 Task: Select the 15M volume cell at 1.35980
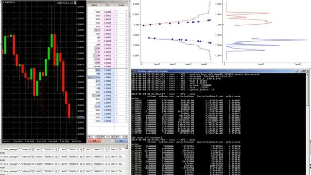coord(94,95)
